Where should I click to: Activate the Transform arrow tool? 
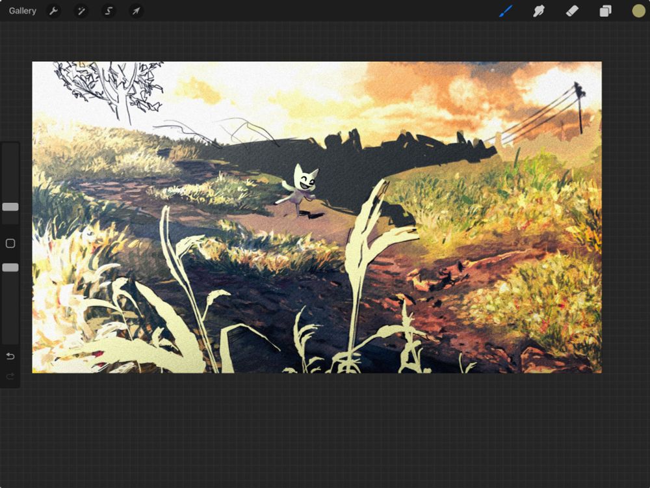coord(136,11)
